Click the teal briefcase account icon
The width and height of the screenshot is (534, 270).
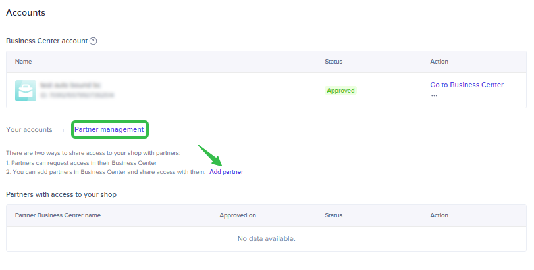pyautogui.click(x=26, y=91)
